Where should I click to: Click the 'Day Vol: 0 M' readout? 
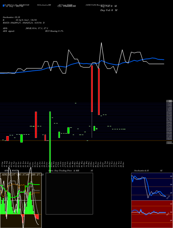[109, 10]
